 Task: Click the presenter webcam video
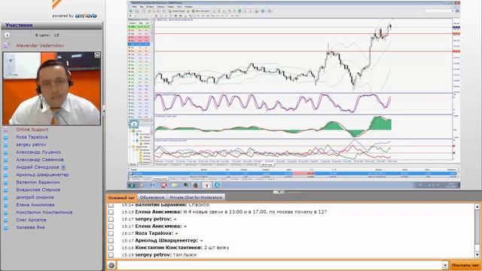[52, 89]
